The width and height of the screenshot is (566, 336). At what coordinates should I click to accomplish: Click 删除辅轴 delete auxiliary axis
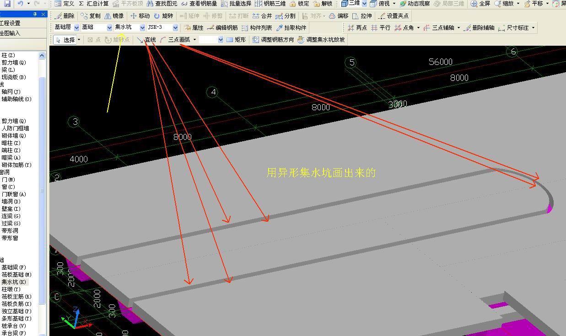[x=479, y=27]
